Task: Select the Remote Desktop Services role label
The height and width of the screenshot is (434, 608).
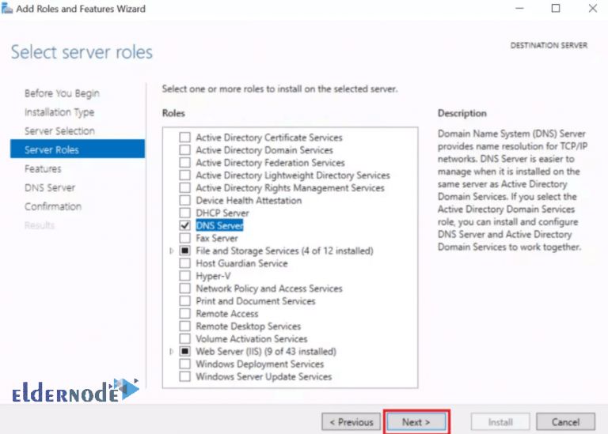Action: pyautogui.click(x=248, y=326)
